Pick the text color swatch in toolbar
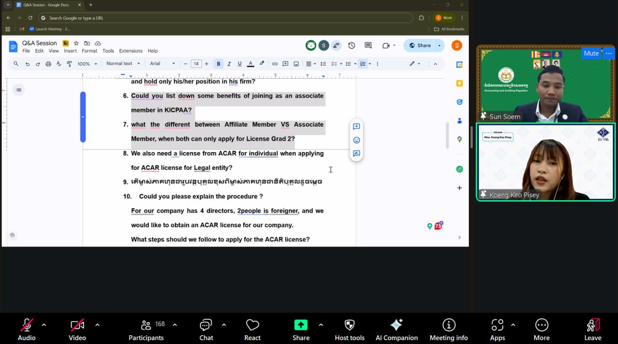This screenshot has width=618, height=344. (251, 64)
